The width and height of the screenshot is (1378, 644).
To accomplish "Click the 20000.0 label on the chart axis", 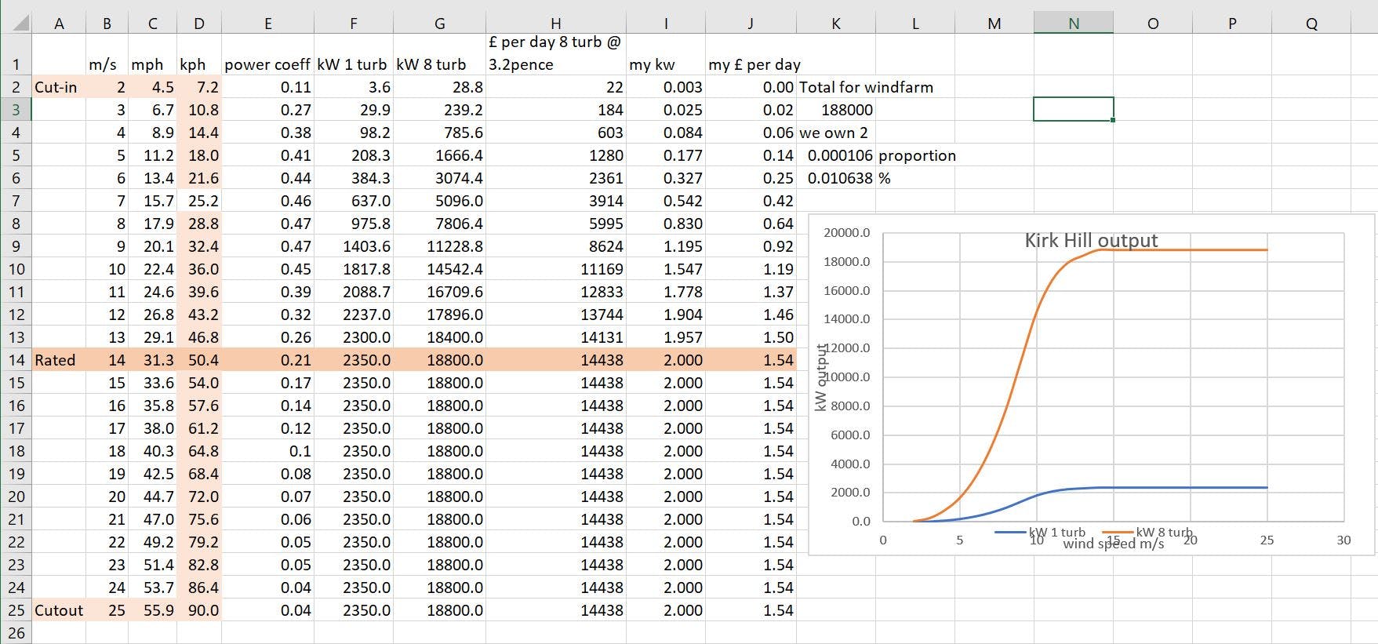I will tap(847, 233).
